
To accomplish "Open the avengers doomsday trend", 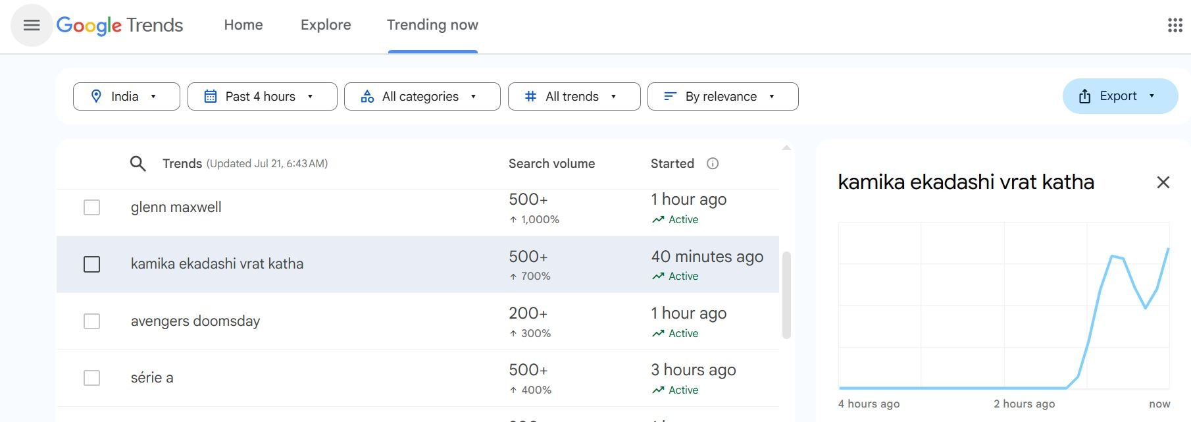I will point(195,321).
